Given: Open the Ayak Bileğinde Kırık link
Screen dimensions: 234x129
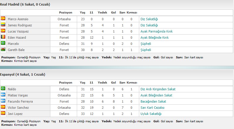Looking at the screenshot, I should [x=155, y=38].
